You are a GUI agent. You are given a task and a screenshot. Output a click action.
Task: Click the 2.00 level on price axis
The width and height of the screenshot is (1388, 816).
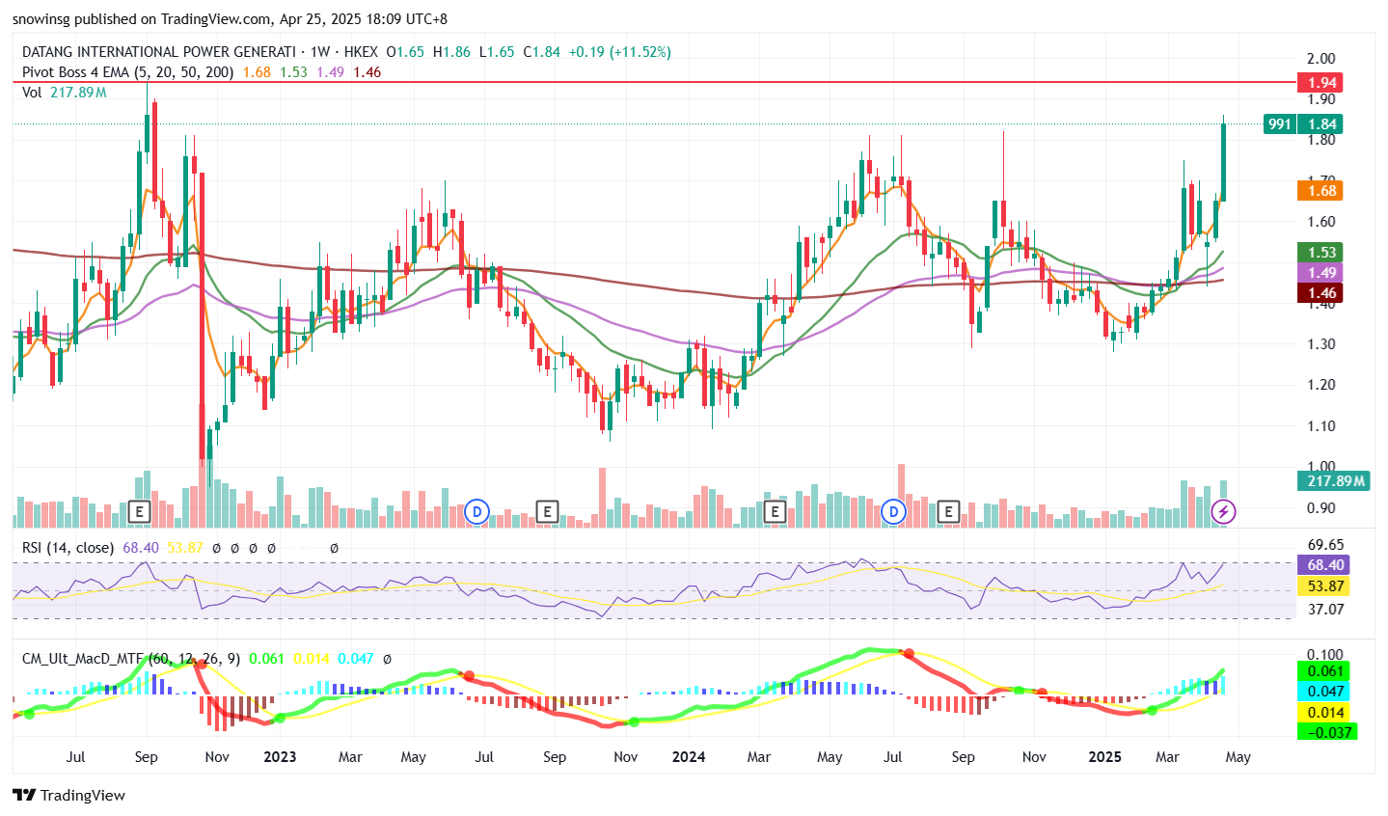[1321, 59]
